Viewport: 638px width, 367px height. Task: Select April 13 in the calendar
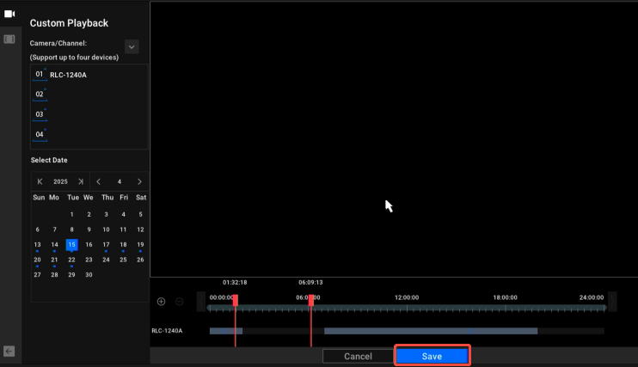(38, 245)
